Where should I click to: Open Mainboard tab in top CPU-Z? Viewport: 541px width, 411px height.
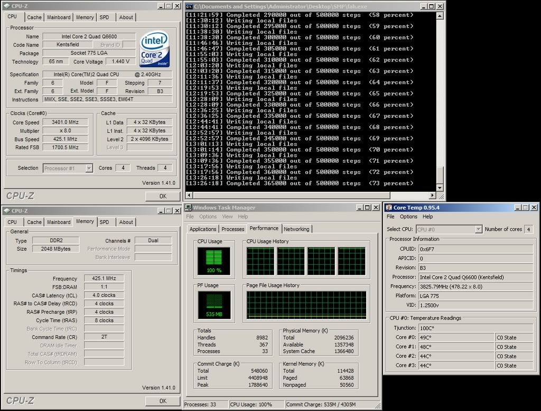[x=59, y=17]
